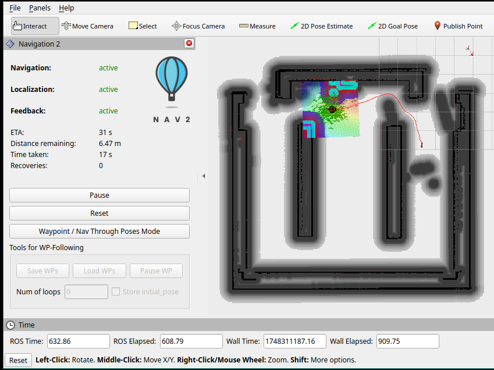
Task: Choose the Select tool in toolbar
Action: 143,26
